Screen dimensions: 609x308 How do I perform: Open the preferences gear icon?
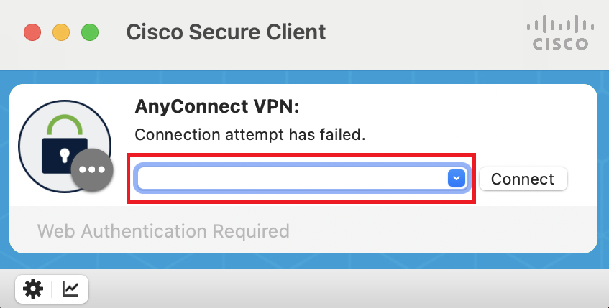pos(33,289)
